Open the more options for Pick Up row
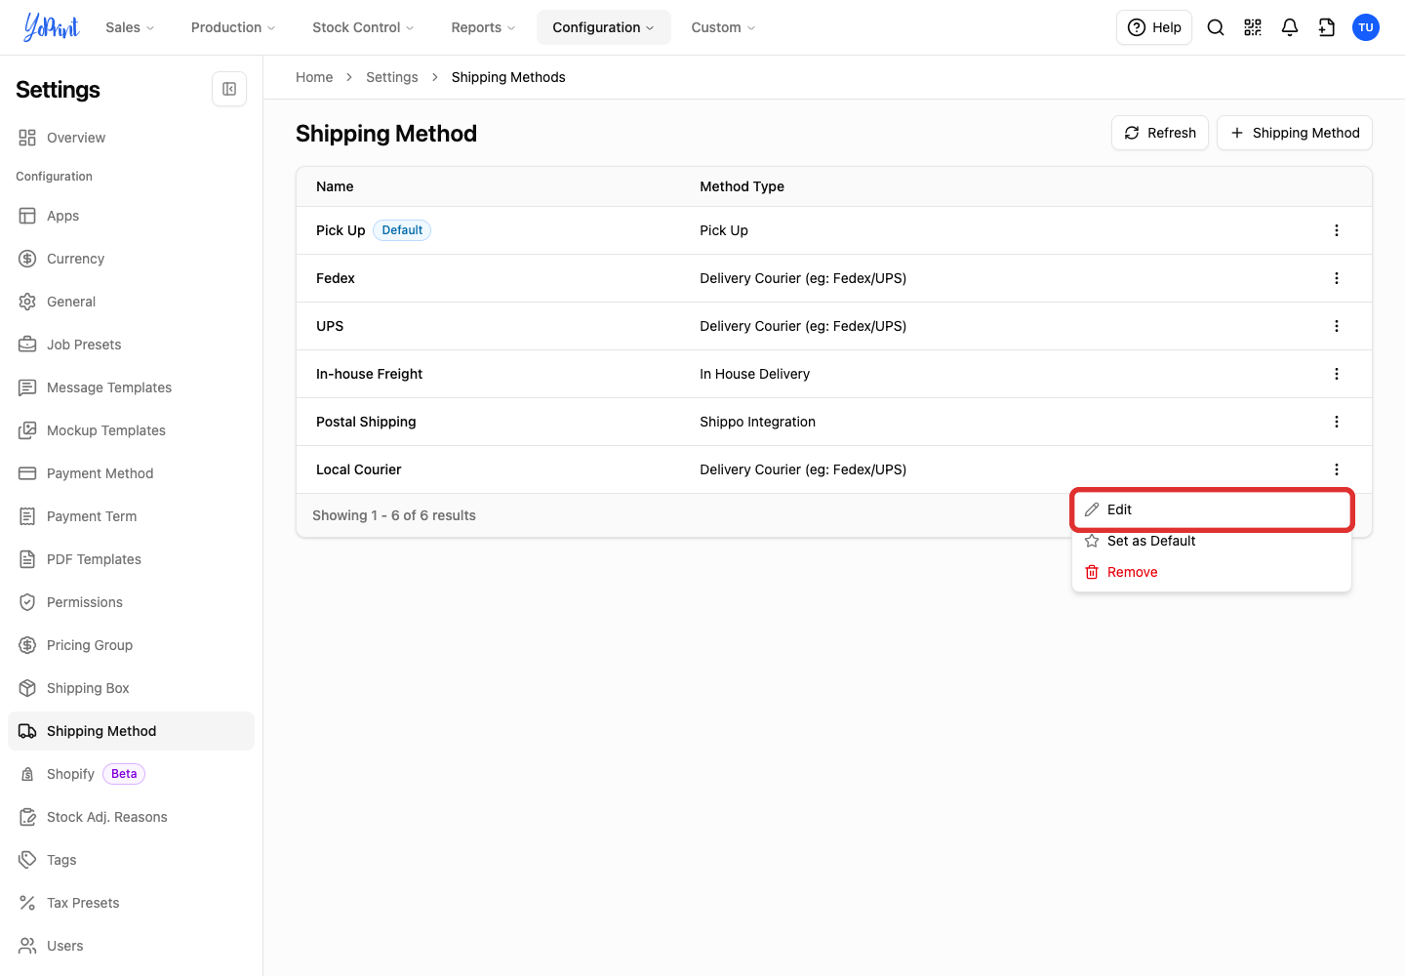Viewport: 1405px width, 976px height. [1337, 230]
